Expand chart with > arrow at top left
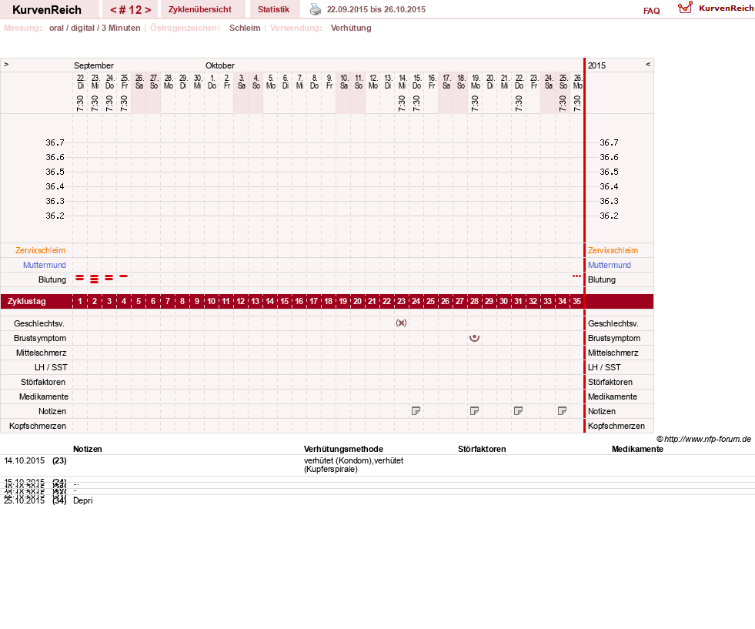Image resolution: width=755 pixels, height=629 pixels. pyautogui.click(x=6, y=64)
